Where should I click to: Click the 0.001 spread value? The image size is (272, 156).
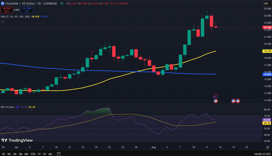point(17,10)
